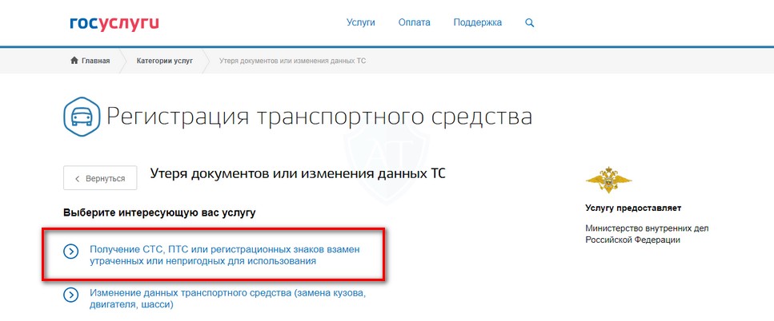774x321 pixels.
Task: Click Министерство внутренних дел Российской Федерации text
Action: 648,234
